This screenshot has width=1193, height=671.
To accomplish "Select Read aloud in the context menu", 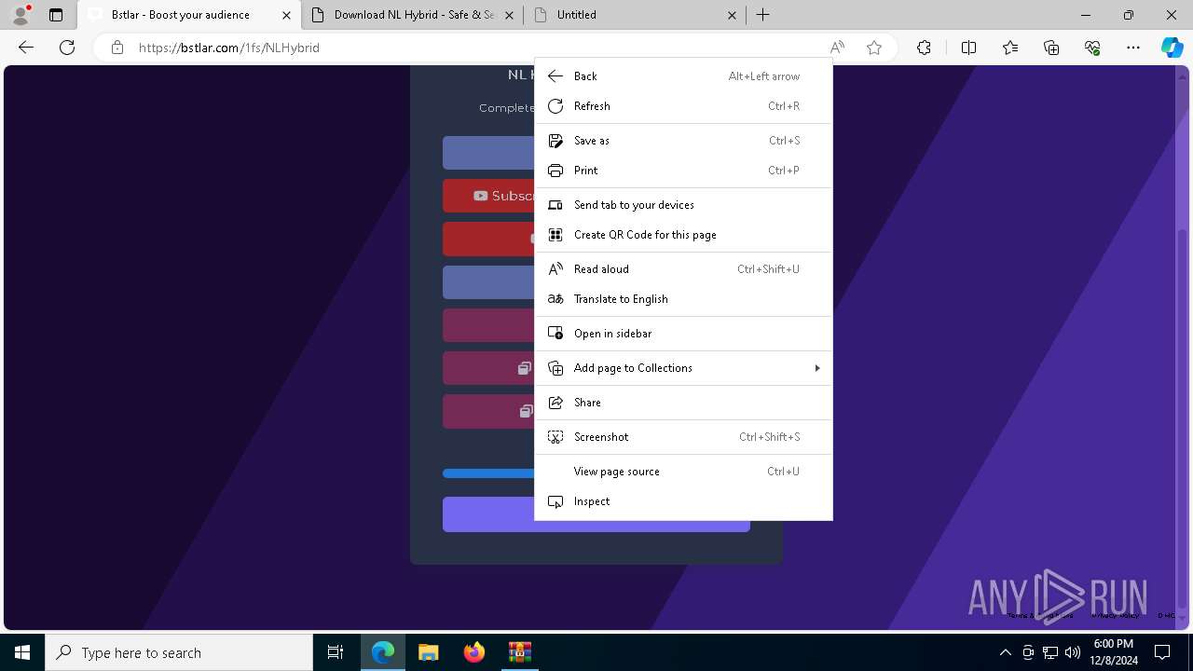I will pos(683,269).
